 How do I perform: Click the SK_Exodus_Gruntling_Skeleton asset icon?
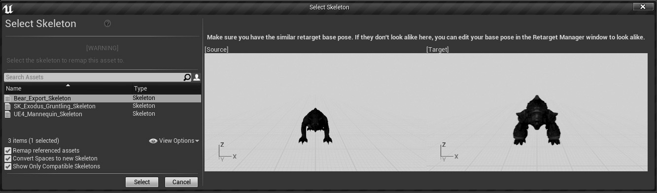point(7,106)
